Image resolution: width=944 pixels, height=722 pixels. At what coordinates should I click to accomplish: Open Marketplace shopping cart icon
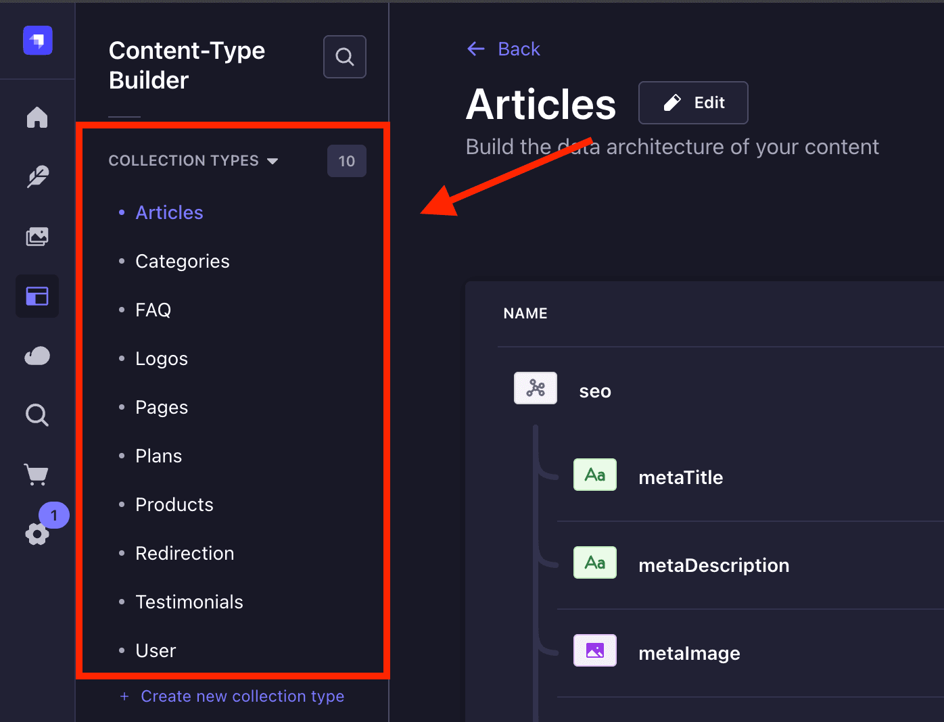click(x=37, y=475)
